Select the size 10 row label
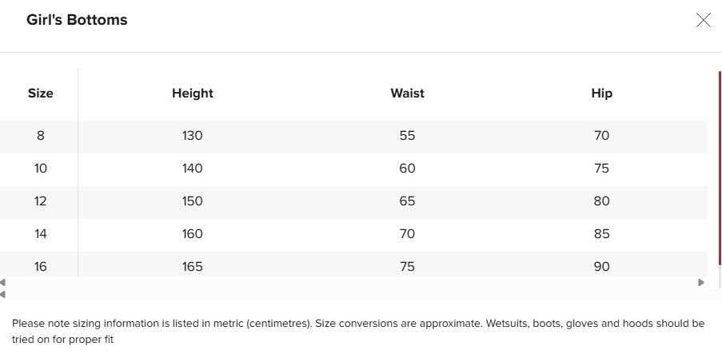Screen dimensions: 722x354 point(40,169)
